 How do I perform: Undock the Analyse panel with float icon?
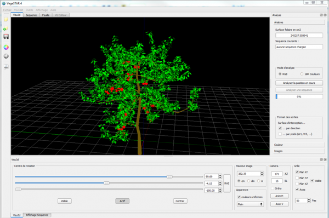coord(321,15)
